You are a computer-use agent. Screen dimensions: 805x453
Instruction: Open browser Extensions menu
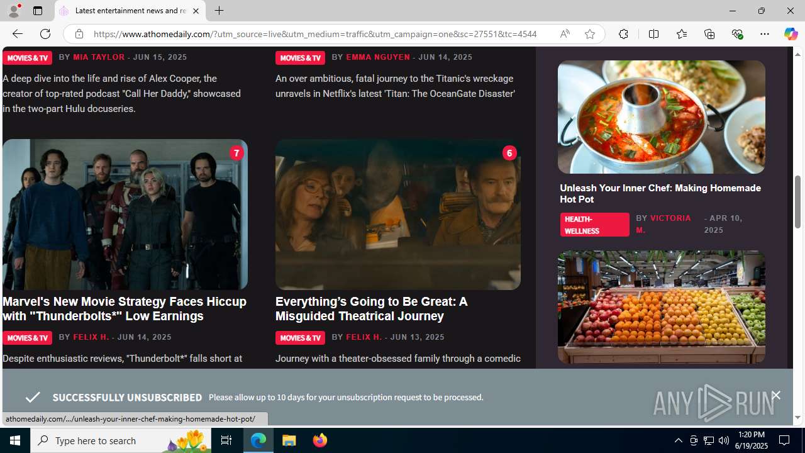(623, 34)
